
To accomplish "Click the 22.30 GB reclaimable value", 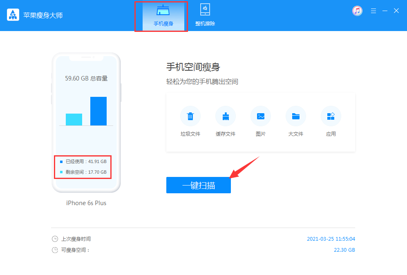I will coord(344,250).
